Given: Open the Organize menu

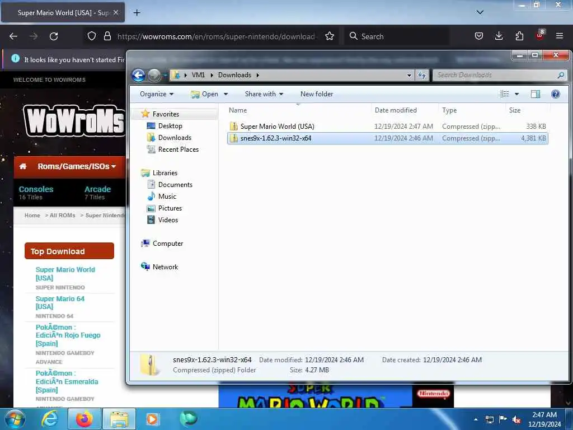Looking at the screenshot, I should pyautogui.click(x=157, y=94).
